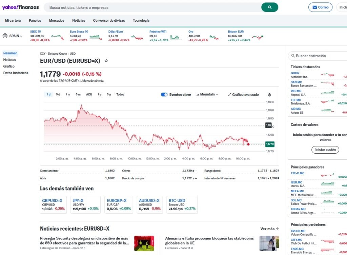
Task: Select the 1 m chart range
Action: 68,95
